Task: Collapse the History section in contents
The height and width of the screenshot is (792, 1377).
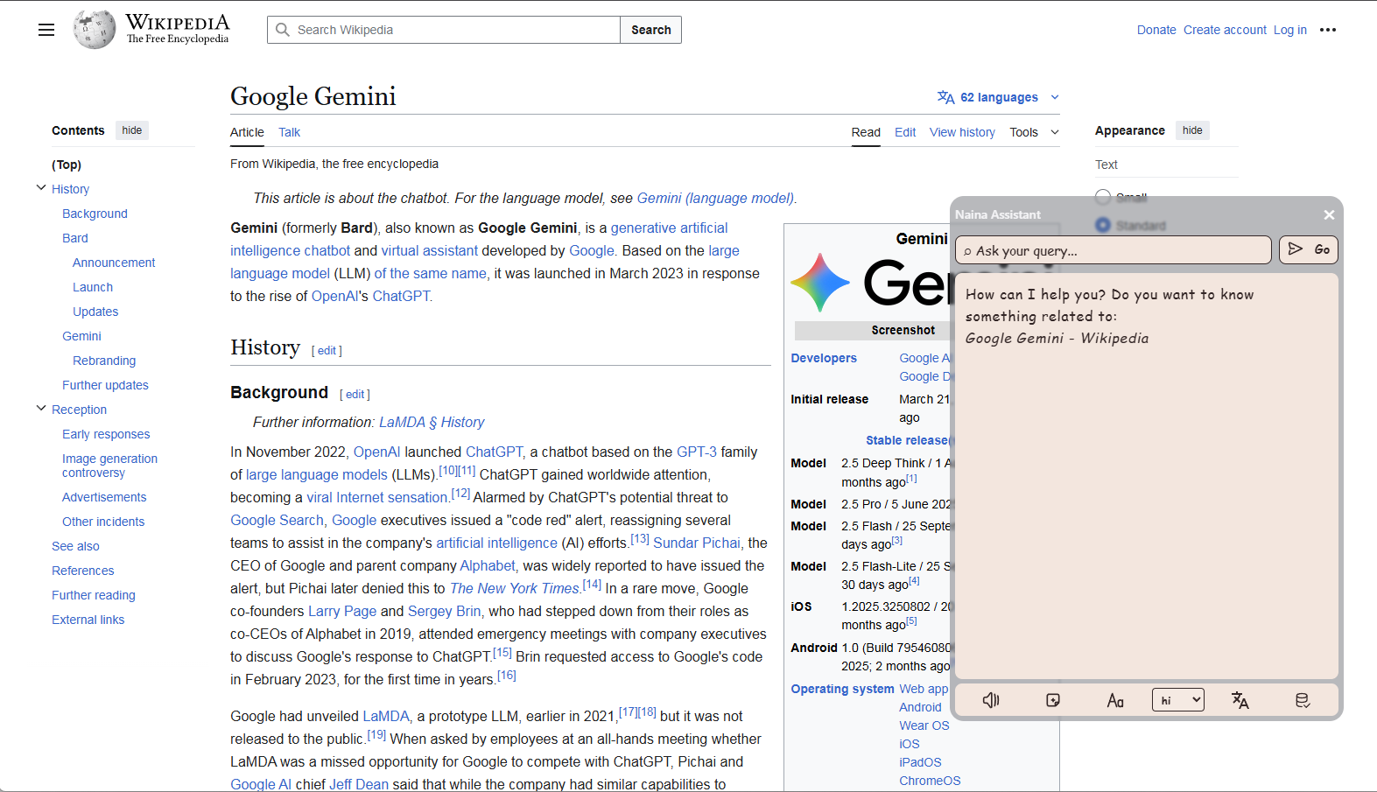Action: [x=41, y=188]
